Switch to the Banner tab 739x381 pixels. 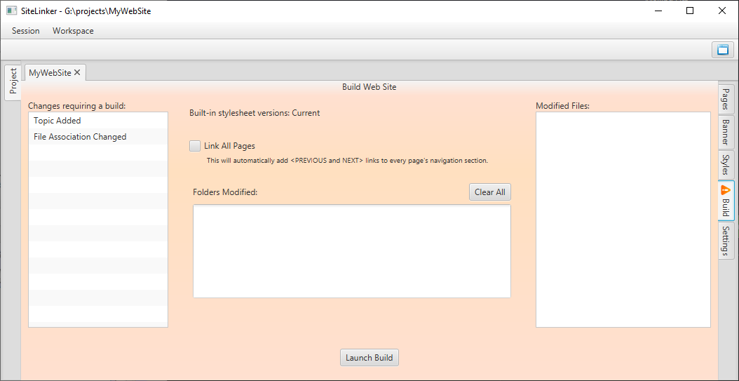(x=726, y=132)
